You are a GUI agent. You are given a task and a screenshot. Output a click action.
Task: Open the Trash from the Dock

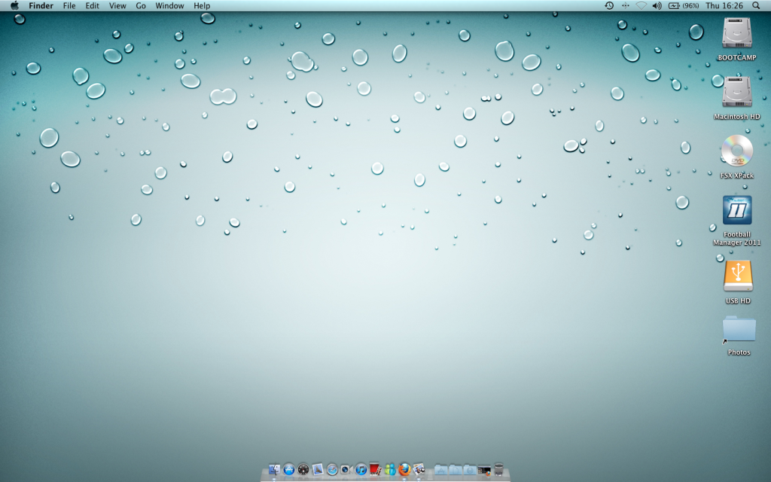498,471
